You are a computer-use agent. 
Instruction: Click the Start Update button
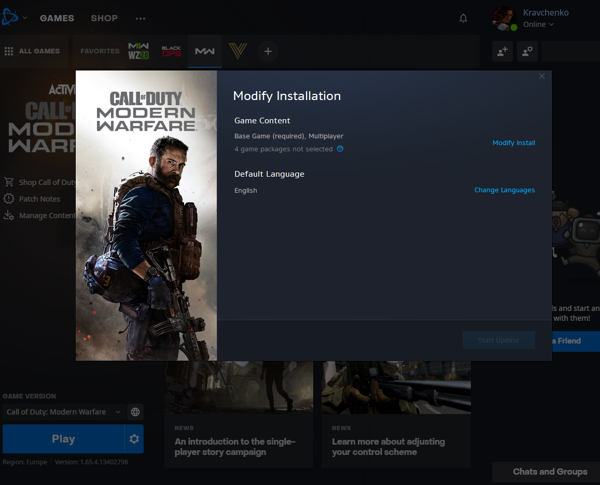498,340
